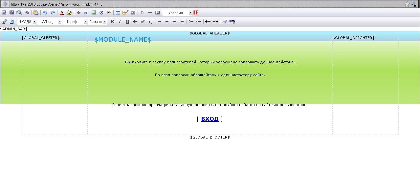Click the $GLOBAL_BFOOTER$ placeholder
Image resolution: width=420 pixels, height=193 pixels.
pos(210,137)
